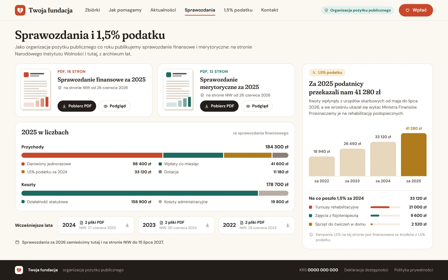Click the KRS 0000 000 000 footer text
The height and width of the screenshot is (280, 448).
pyautogui.click(x=319, y=270)
